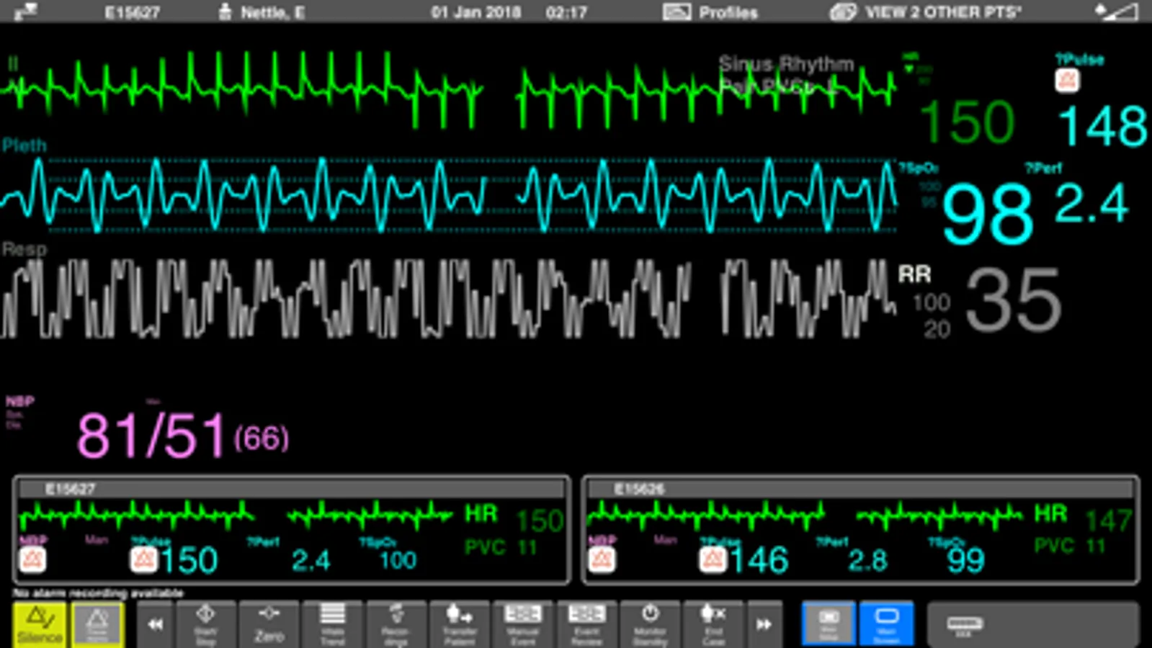Click the Start/Stop NBP key
The image size is (1152, 648).
205,624
